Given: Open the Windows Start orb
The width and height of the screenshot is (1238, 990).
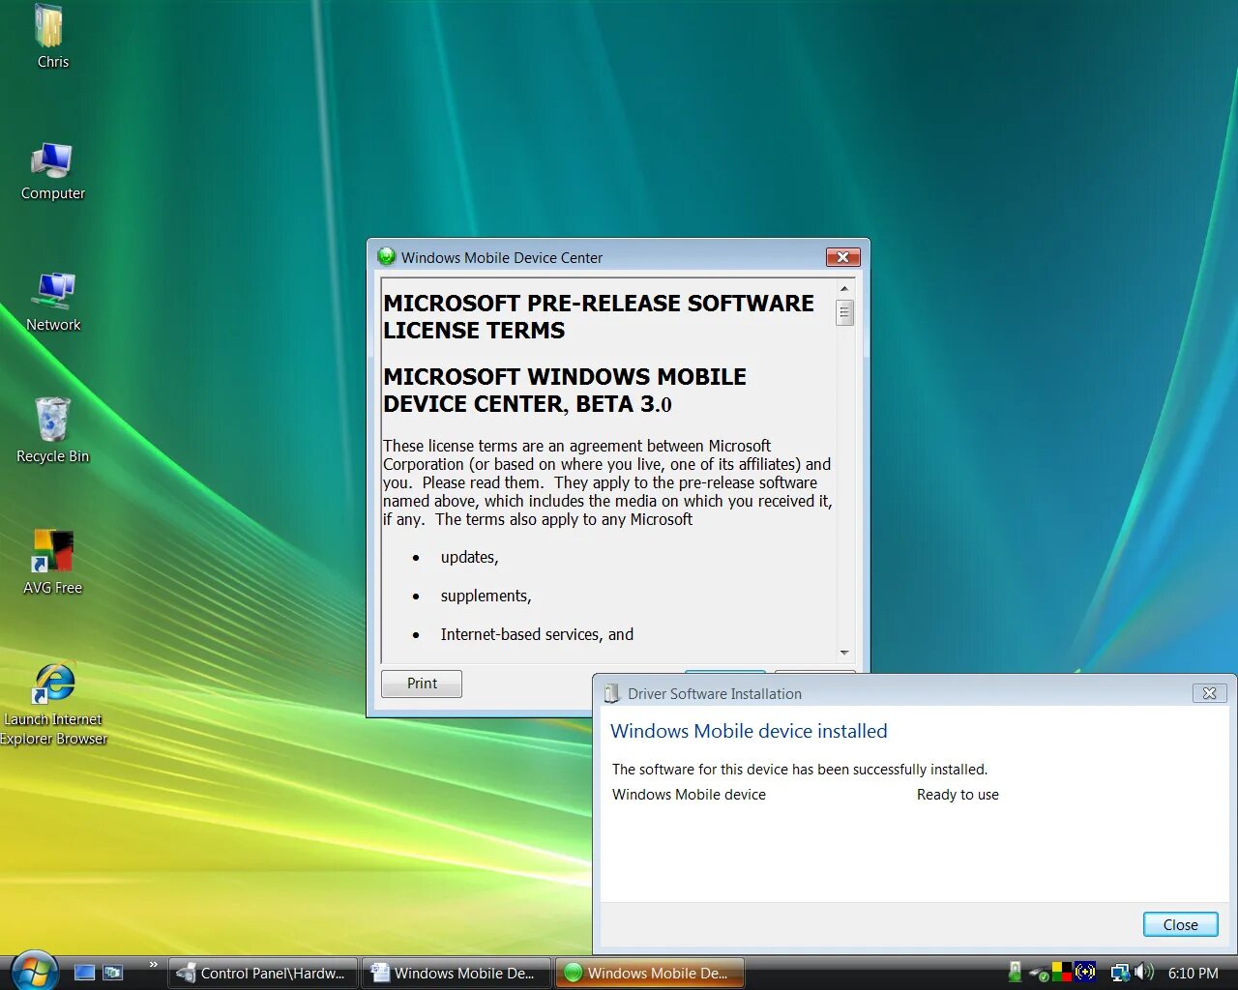Looking at the screenshot, I should click(x=35, y=971).
